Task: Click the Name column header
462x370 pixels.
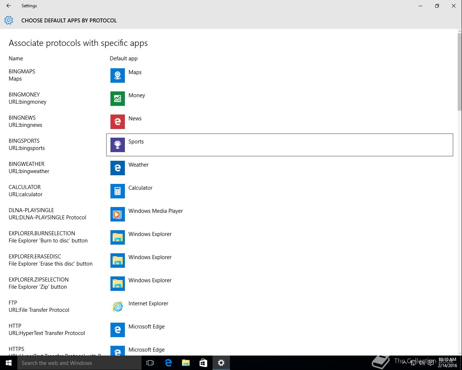Action: point(16,59)
